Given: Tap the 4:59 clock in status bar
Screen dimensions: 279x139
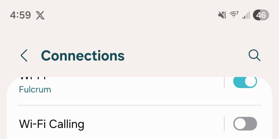Looking at the screenshot, I should click(20, 15).
